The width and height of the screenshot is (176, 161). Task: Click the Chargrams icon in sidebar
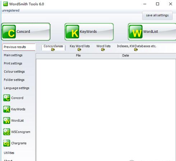[x=6, y=143]
